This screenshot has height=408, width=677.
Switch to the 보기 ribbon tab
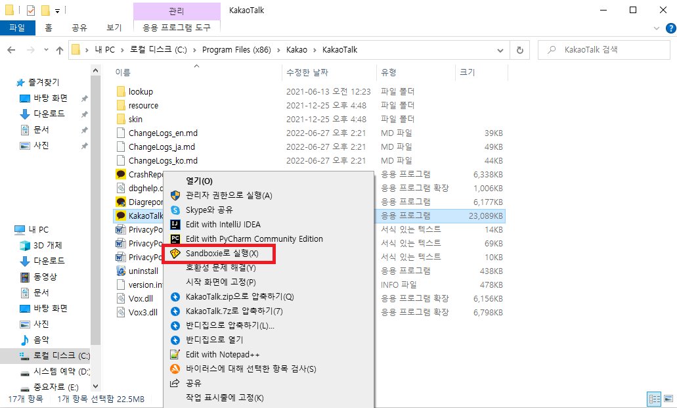pyautogui.click(x=114, y=28)
